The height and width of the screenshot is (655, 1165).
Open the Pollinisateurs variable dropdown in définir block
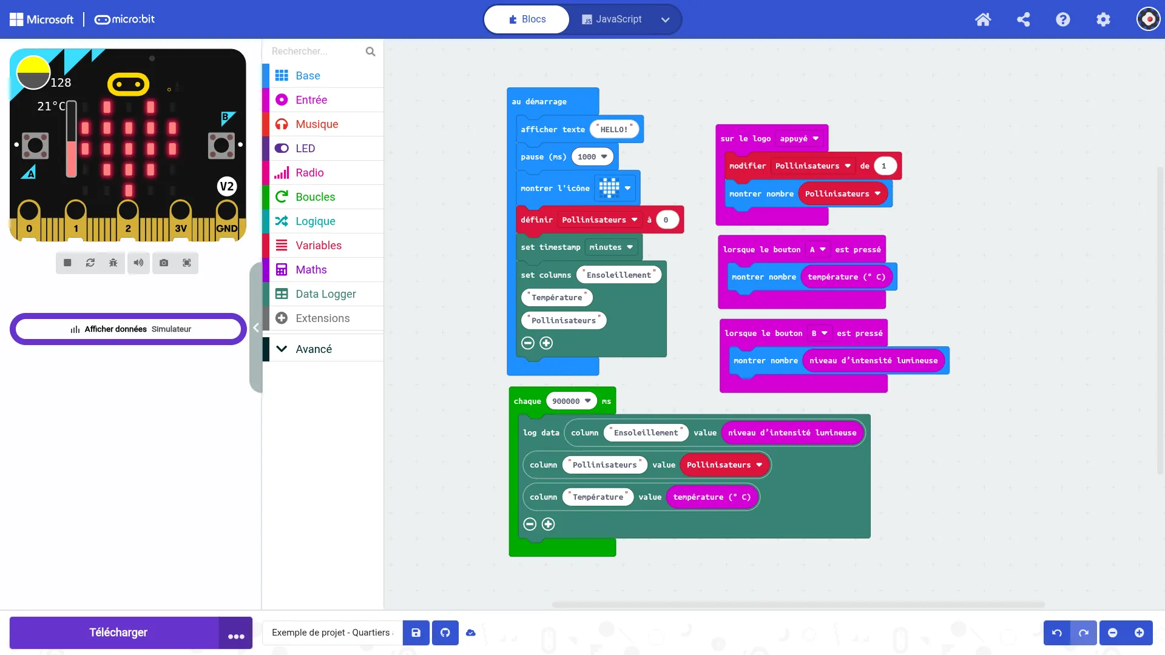click(635, 220)
